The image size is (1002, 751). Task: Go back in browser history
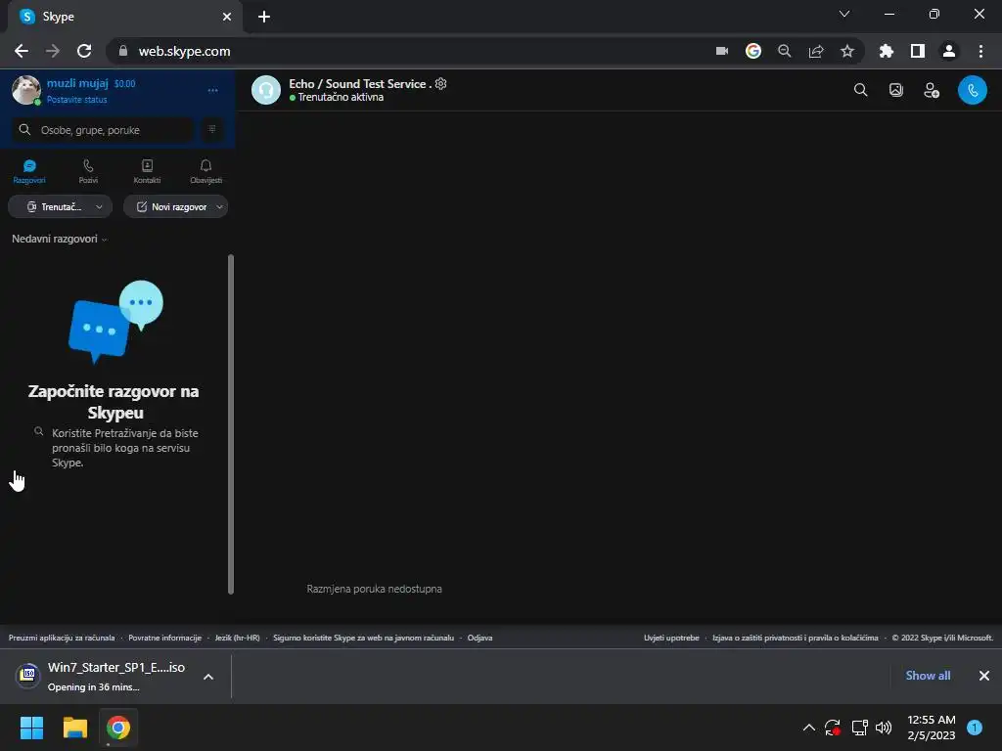(22, 51)
